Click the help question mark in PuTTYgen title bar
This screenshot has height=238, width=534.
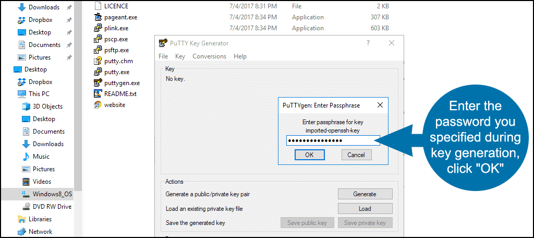click(x=368, y=43)
